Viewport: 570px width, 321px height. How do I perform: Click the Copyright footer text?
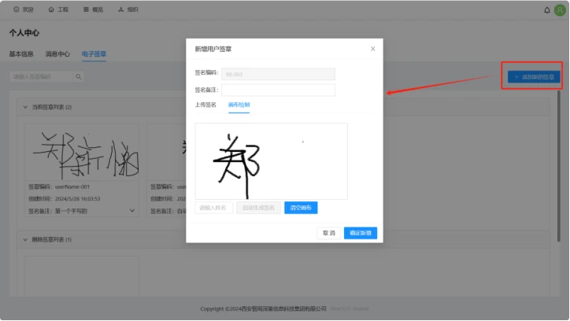click(x=263, y=308)
